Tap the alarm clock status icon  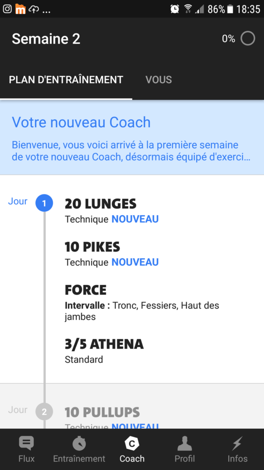[x=175, y=9]
